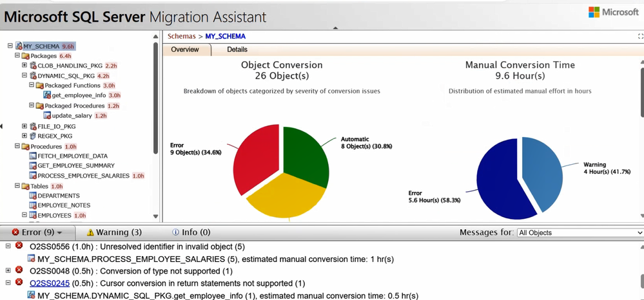Switch to the Overview tab

tap(185, 50)
